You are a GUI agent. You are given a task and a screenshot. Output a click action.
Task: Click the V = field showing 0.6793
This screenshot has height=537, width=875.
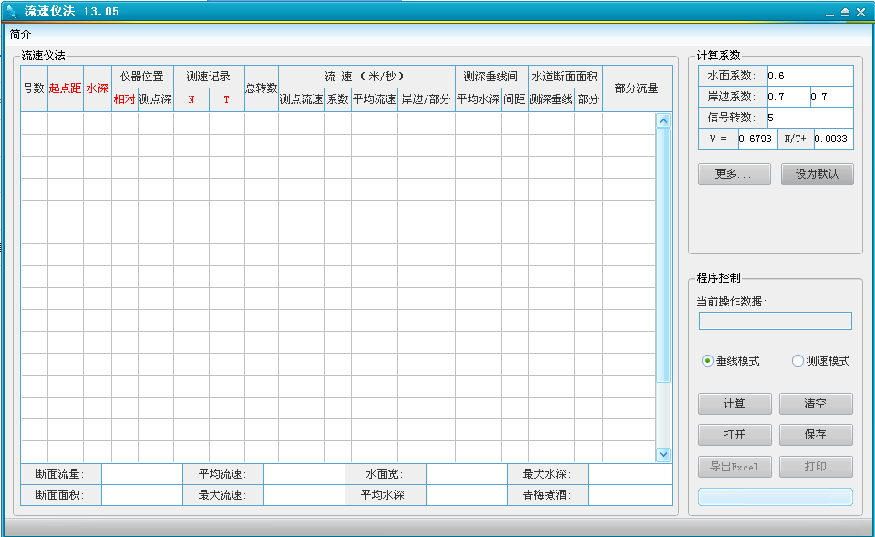coord(757,139)
